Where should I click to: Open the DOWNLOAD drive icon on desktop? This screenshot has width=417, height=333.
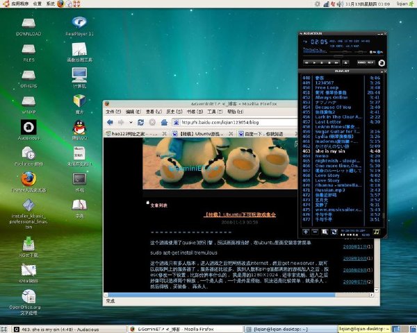(28, 27)
